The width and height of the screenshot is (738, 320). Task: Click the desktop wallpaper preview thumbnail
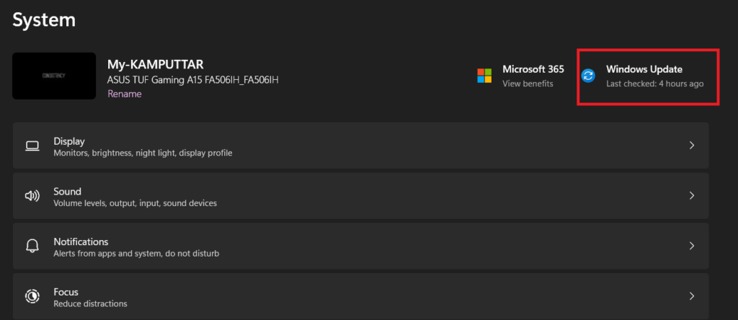click(x=54, y=76)
